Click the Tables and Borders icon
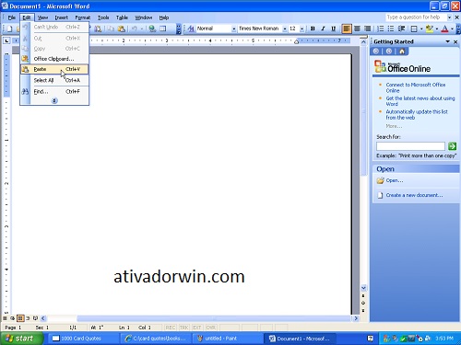The width and height of the screenshot is (461, 345). [163, 29]
